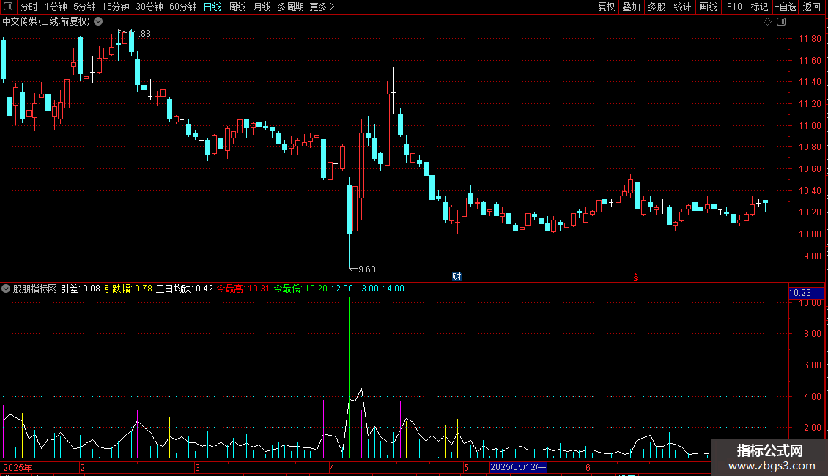Open 统计 statistics tool
This screenshot has height=476, width=828.
682,7
